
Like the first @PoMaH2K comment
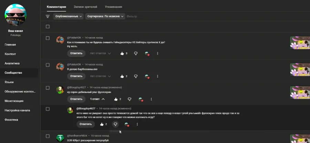point(122,53)
